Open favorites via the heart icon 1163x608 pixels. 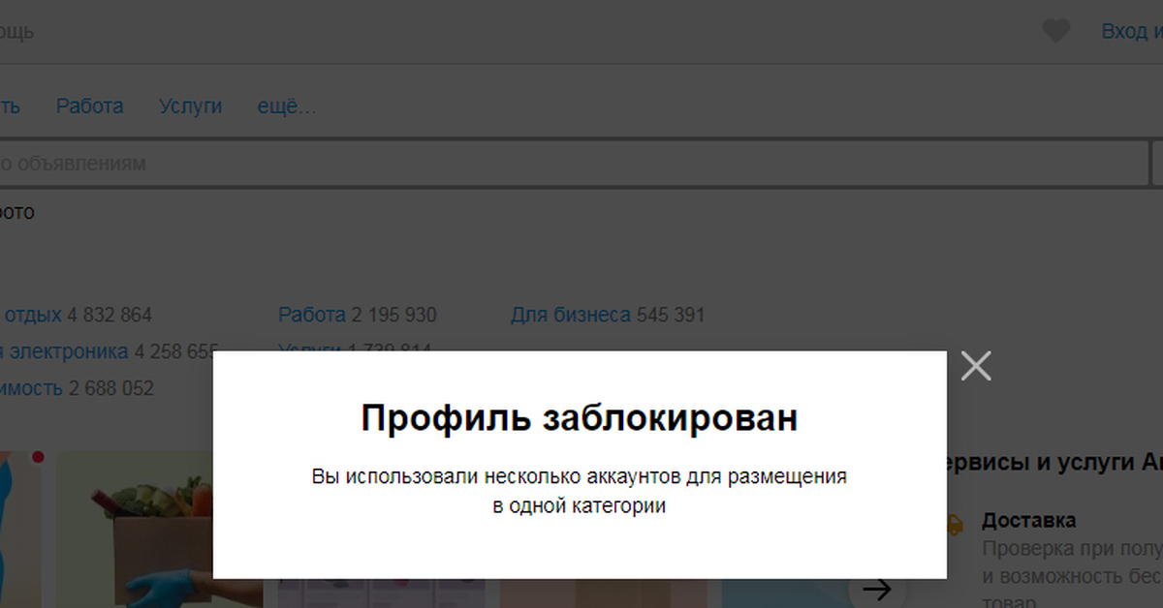tap(1055, 31)
